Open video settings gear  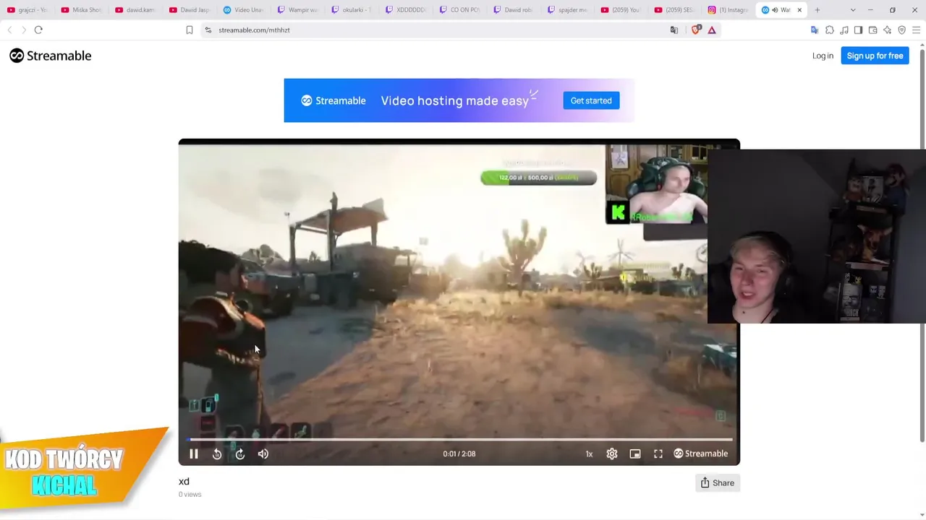[x=612, y=454]
